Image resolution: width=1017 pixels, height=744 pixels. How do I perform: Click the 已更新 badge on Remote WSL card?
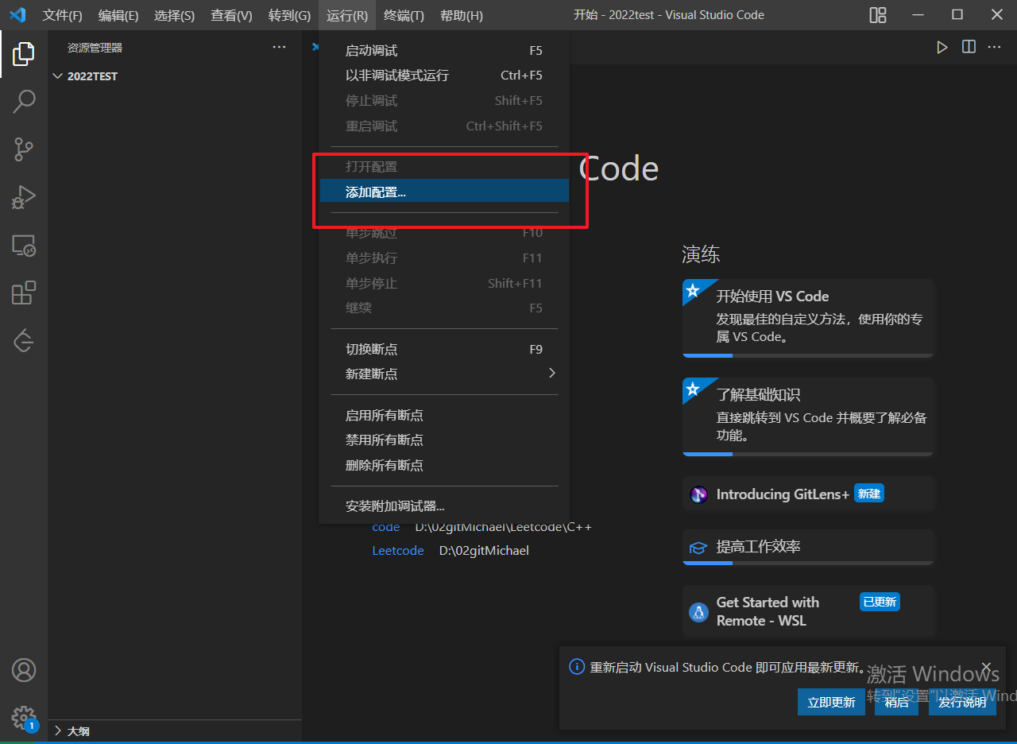click(880, 602)
